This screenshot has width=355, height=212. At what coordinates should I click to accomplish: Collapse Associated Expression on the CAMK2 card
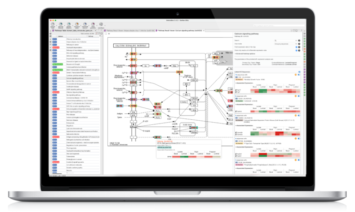[x=244, y=125]
